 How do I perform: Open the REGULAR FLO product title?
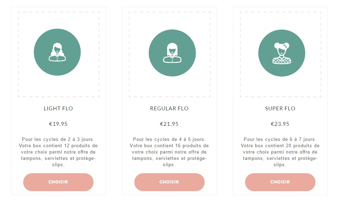(x=169, y=109)
